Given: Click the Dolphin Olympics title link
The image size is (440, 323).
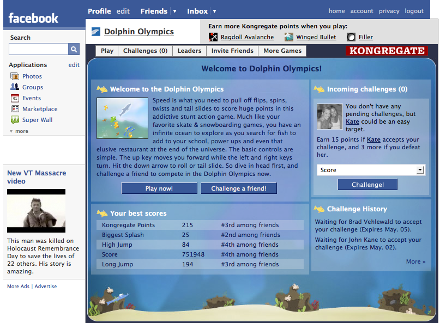Looking at the screenshot, I should pyautogui.click(x=139, y=32).
